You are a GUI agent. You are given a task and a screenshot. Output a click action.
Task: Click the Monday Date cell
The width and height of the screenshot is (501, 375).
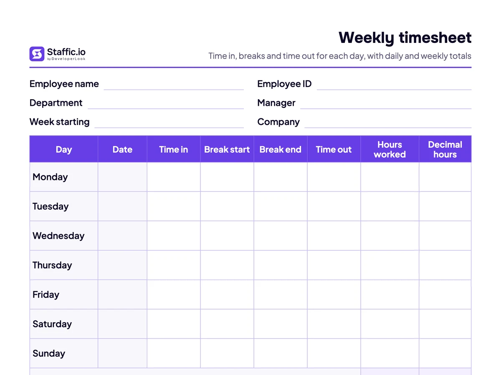tap(122, 177)
